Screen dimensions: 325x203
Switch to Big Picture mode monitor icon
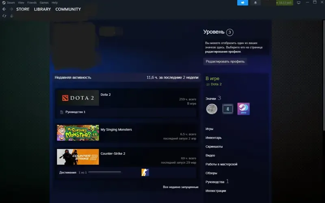click(299, 3)
